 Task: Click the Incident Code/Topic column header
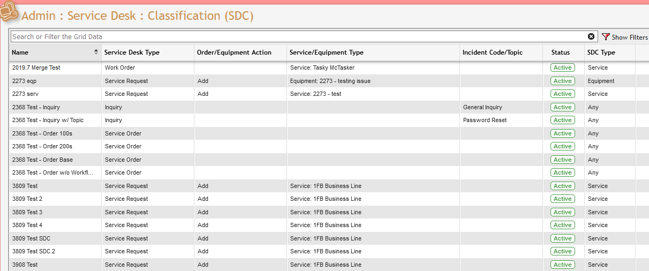coord(492,52)
